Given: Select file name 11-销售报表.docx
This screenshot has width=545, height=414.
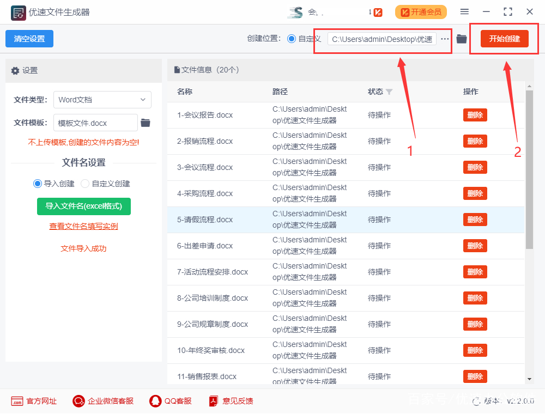Looking at the screenshot, I should [207, 376].
